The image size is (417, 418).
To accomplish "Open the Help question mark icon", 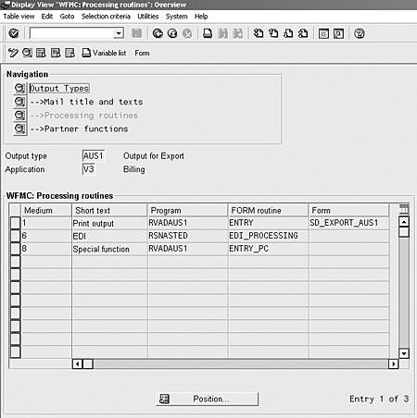I will pos(360,33).
